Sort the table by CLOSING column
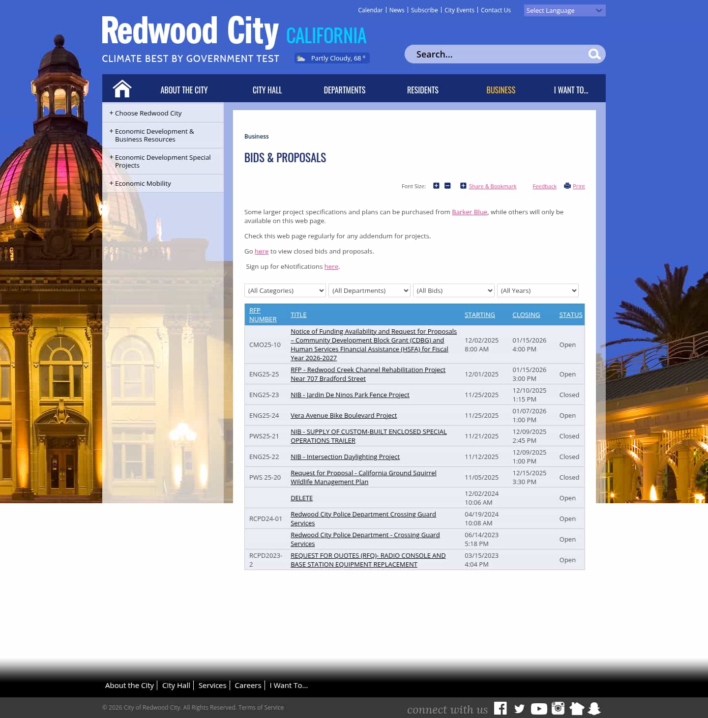 tap(526, 315)
